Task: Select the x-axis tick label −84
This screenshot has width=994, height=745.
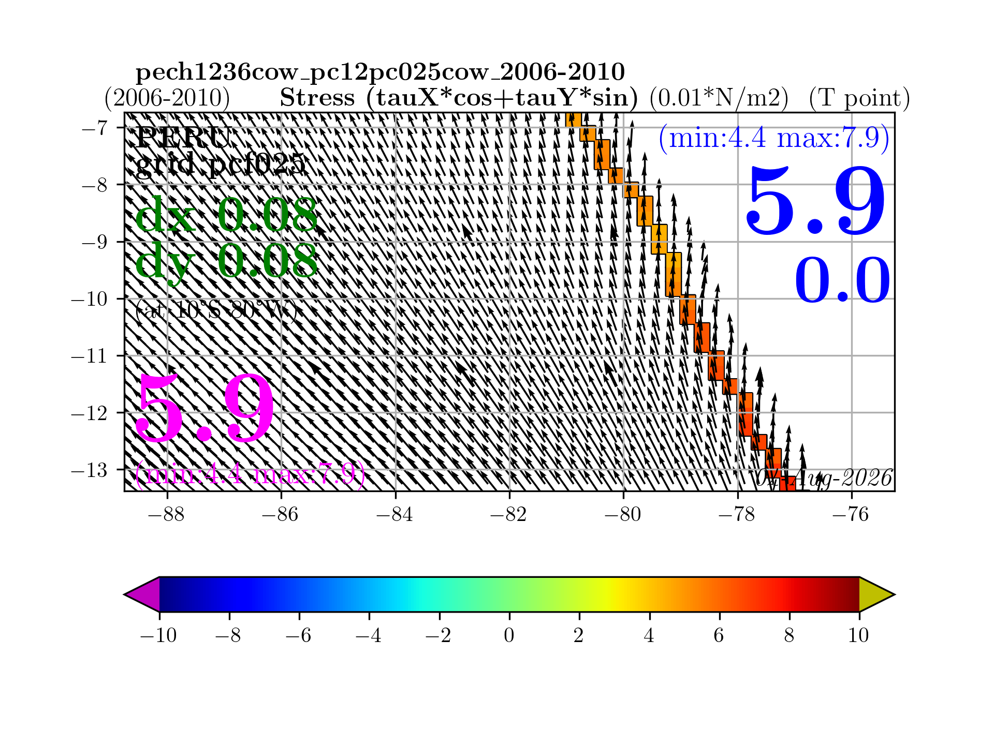Action: 395,515
